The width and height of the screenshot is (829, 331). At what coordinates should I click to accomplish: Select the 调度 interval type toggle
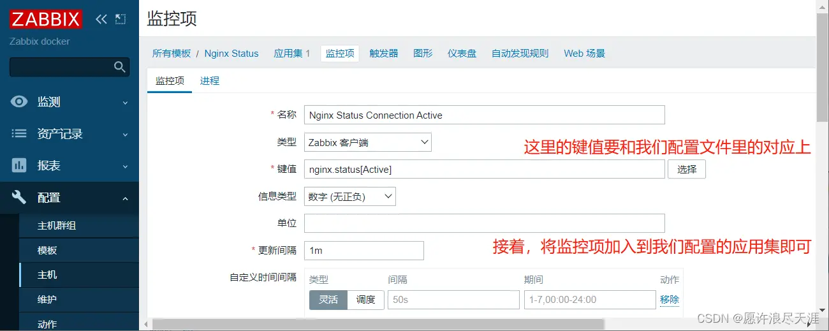(x=365, y=300)
